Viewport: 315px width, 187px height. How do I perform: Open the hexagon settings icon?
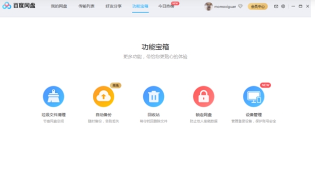click(283, 7)
